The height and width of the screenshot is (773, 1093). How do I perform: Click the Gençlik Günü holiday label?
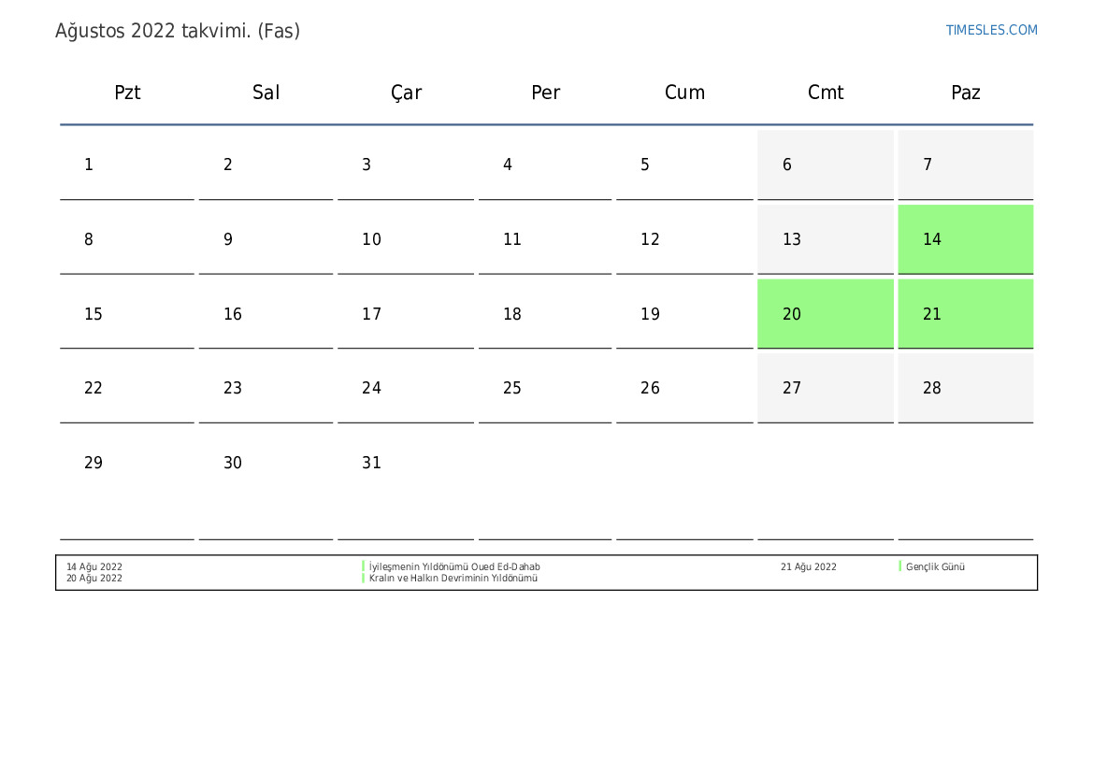pyautogui.click(x=935, y=566)
